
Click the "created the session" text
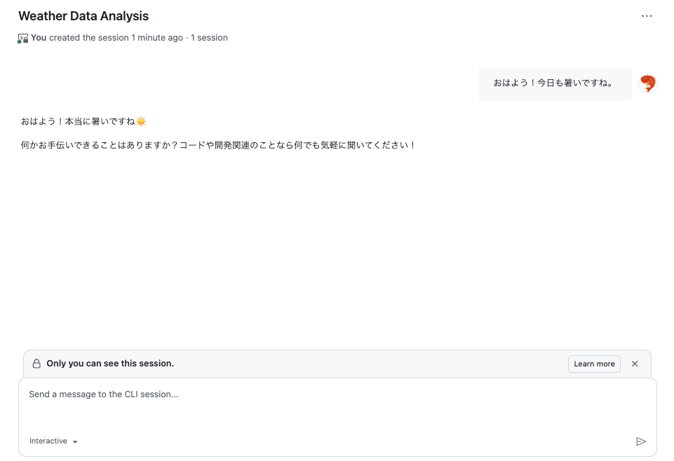tap(89, 38)
